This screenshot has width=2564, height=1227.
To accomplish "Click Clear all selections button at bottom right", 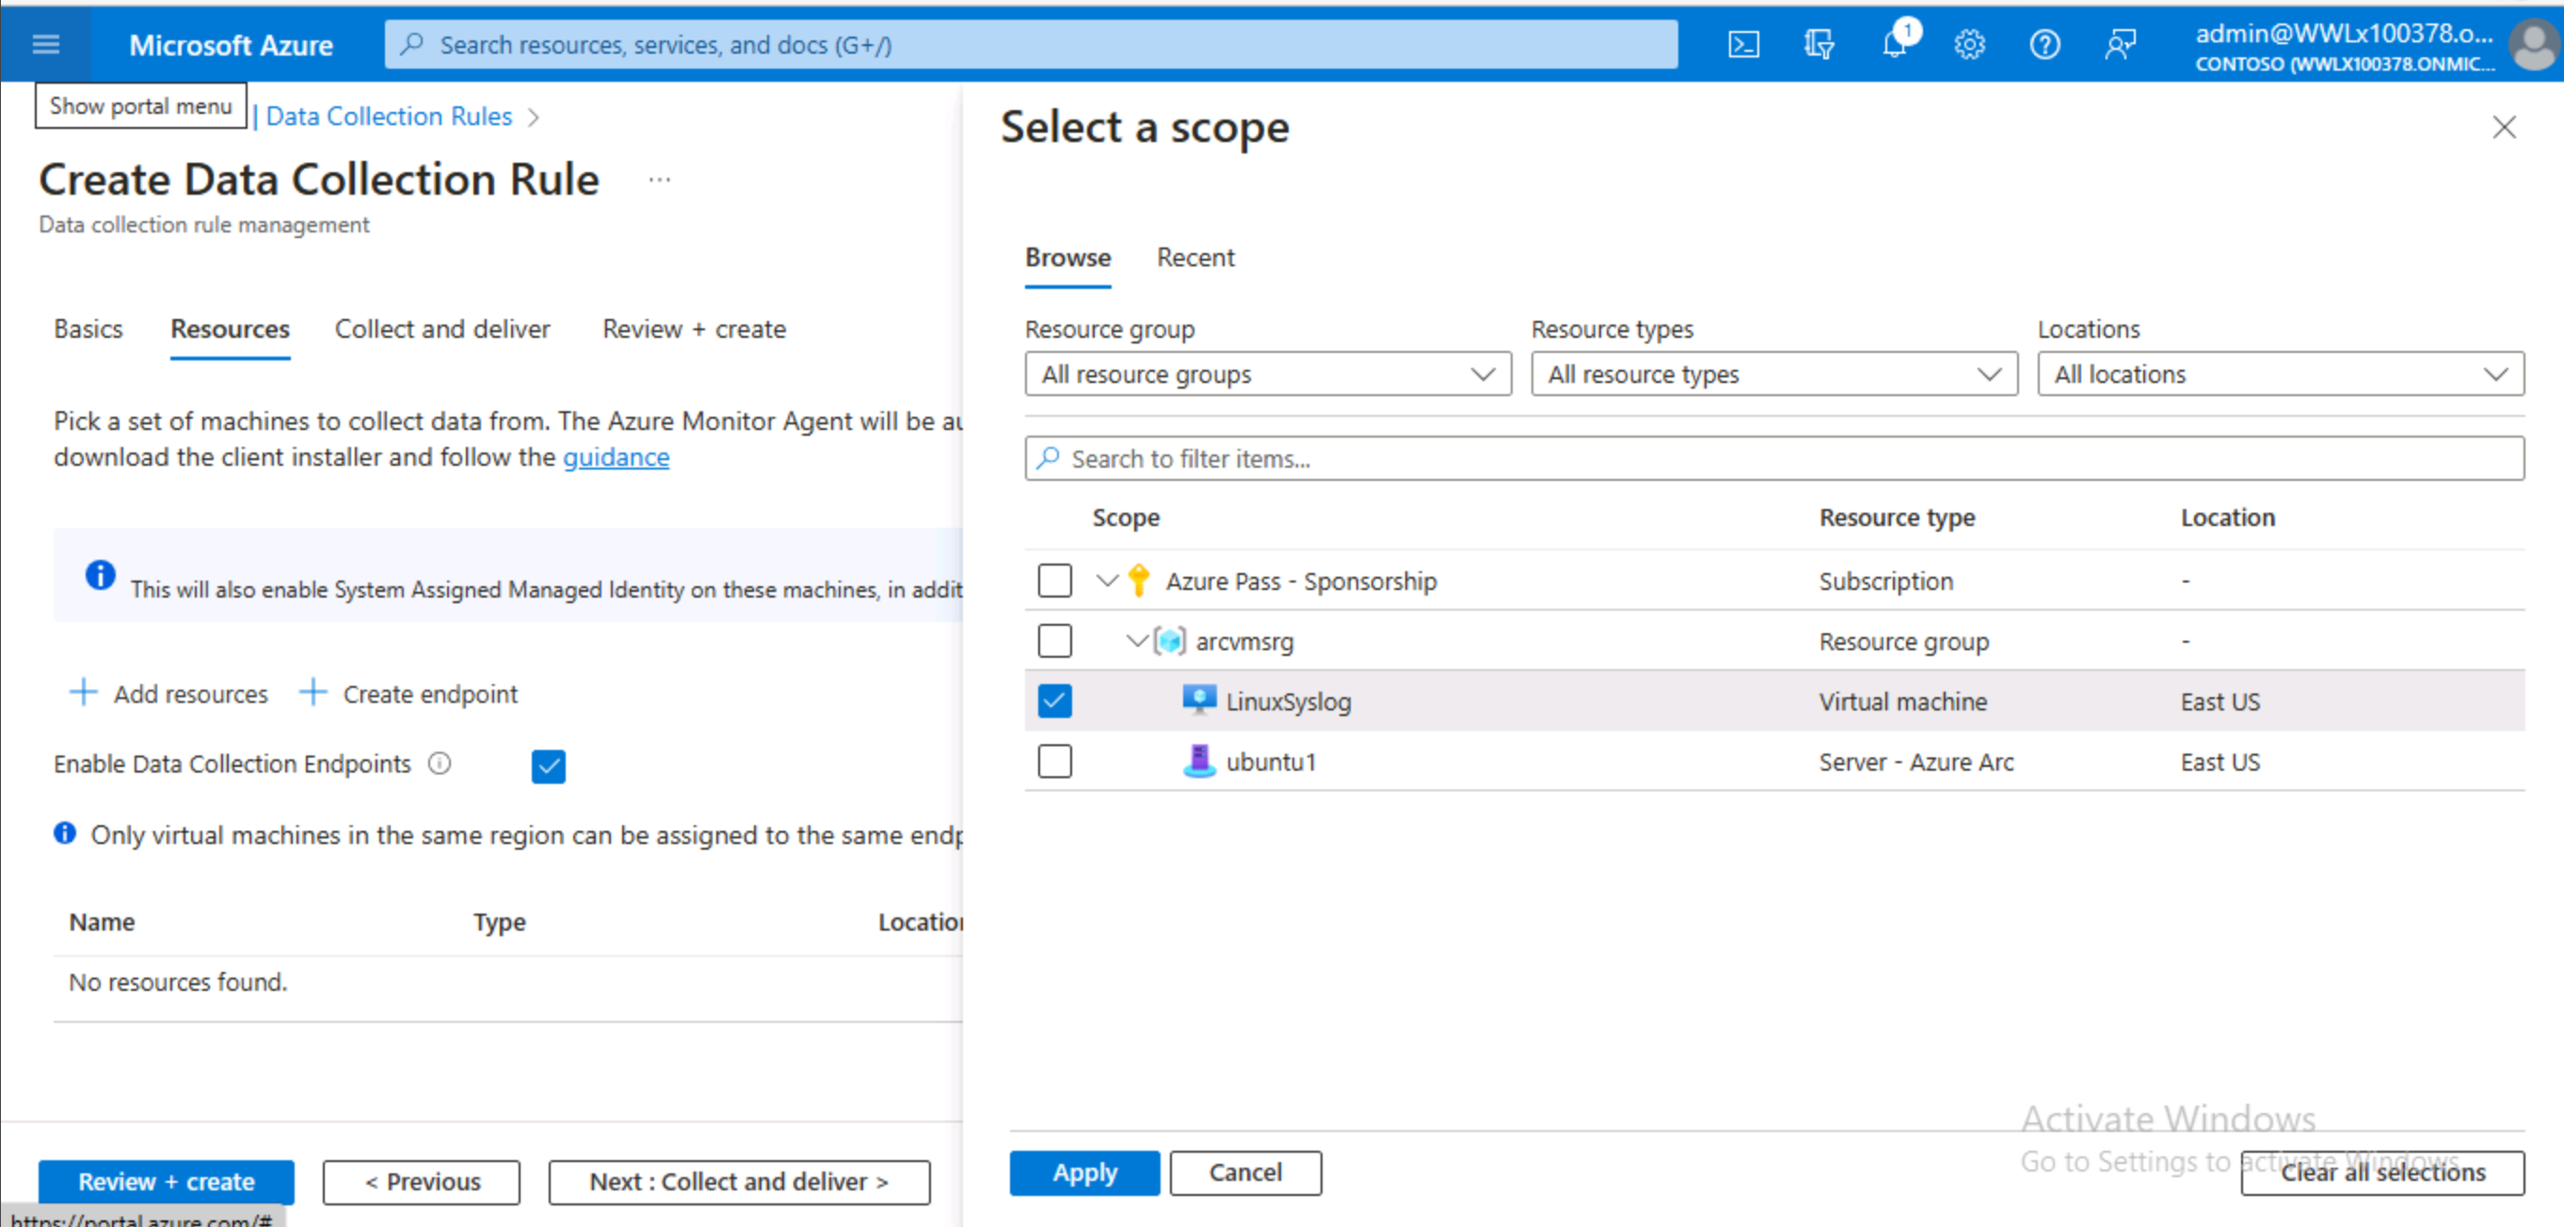I will tap(2376, 1171).
